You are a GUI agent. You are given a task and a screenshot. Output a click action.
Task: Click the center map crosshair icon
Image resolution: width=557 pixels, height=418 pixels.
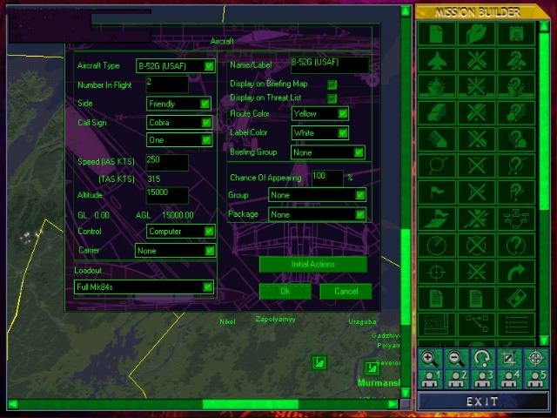pyautogui.click(x=537, y=357)
